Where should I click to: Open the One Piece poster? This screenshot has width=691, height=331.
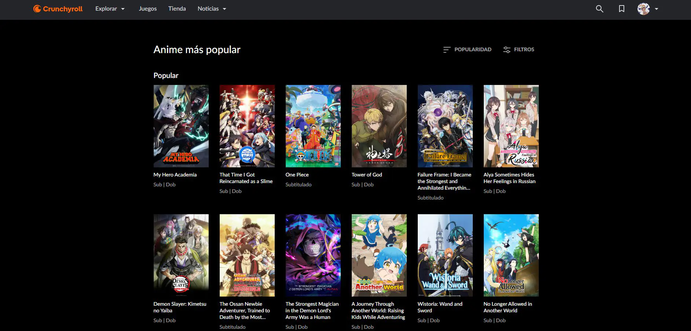(x=313, y=126)
